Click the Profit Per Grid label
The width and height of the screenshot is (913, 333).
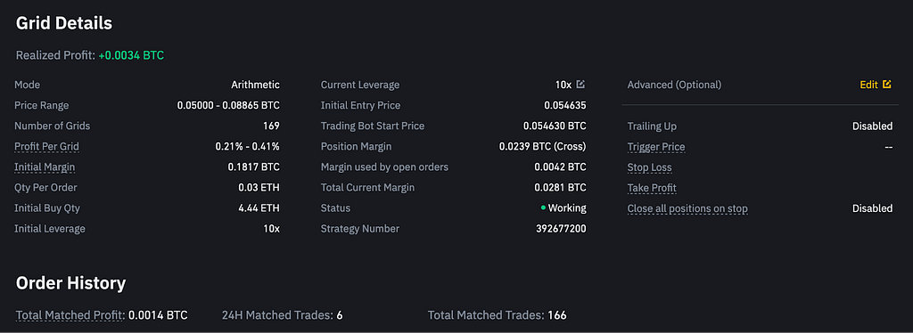pos(46,146)
